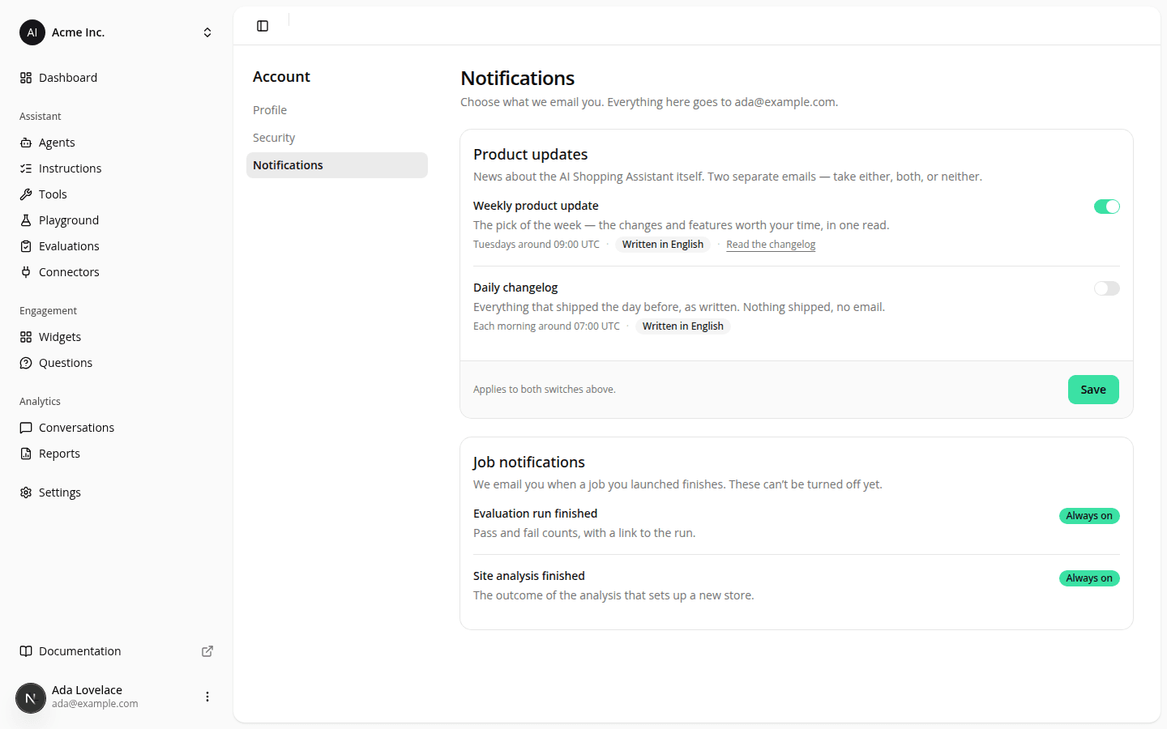Go to Playground in the sidebar
1167x729 pixels.
click(x=117, y=220)
